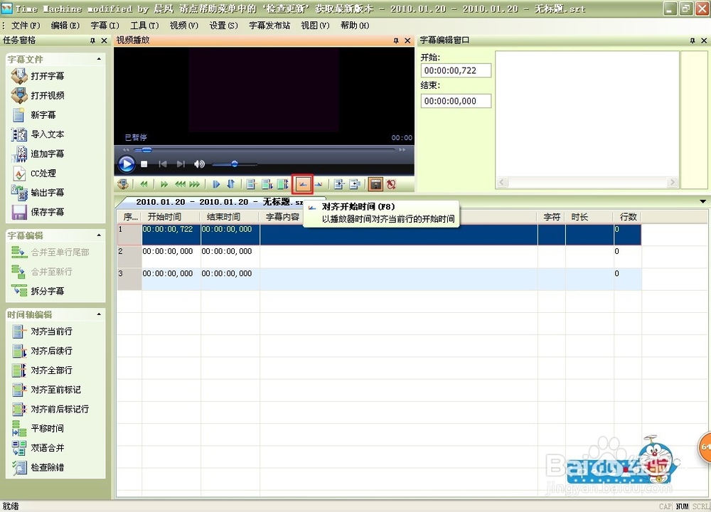Skip to previous track in player
Screen dimensions: 711x512
point(163,164)
